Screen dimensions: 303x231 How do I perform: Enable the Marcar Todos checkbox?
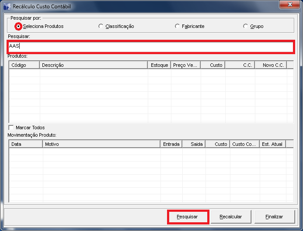coord(11,128)
